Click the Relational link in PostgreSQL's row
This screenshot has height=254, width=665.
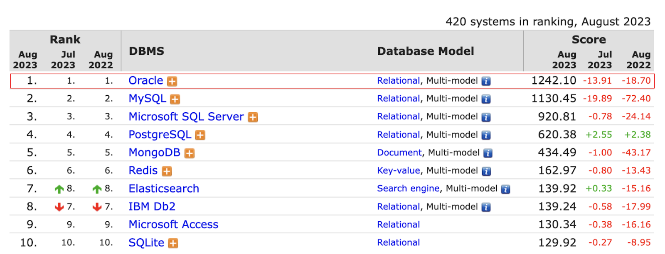399,135
